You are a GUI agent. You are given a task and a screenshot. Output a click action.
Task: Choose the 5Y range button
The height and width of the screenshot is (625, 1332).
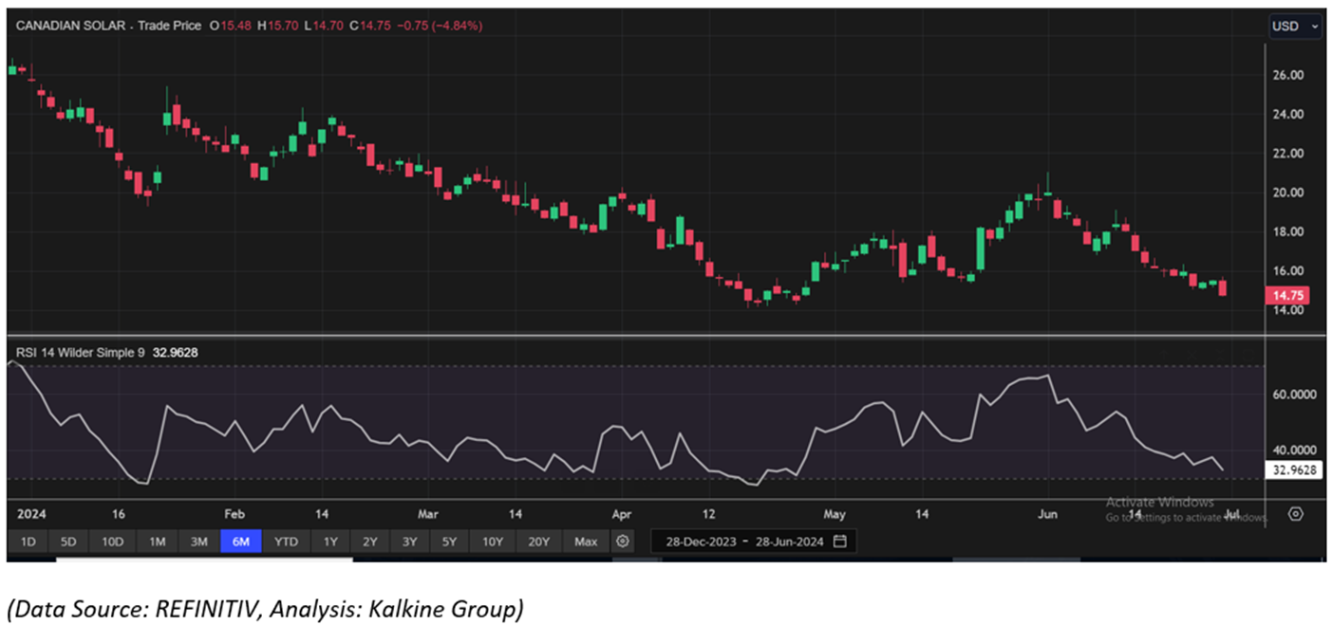[449, 542]
